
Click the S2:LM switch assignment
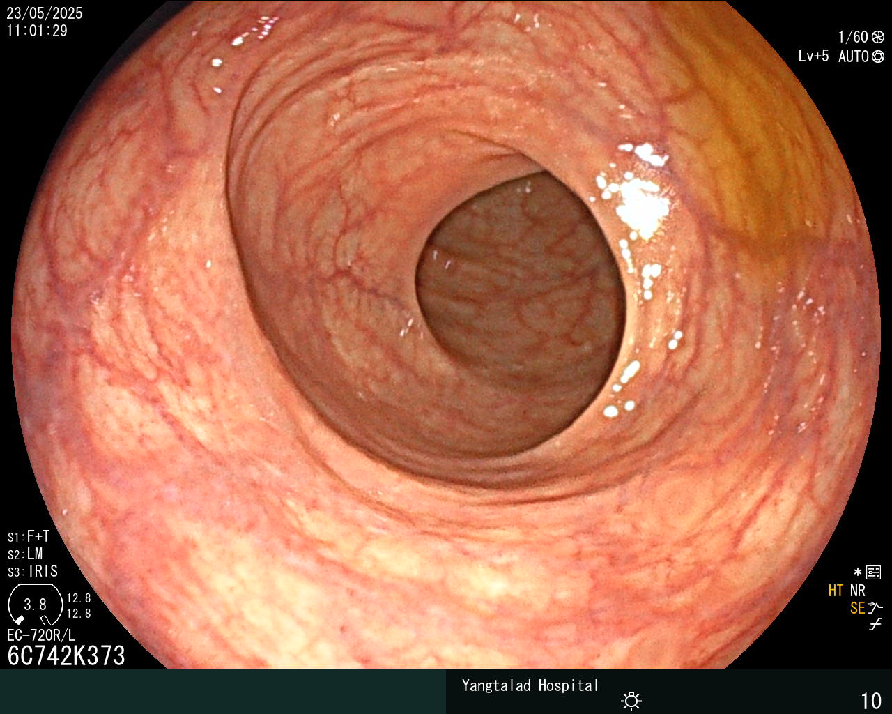click(25, 554)
